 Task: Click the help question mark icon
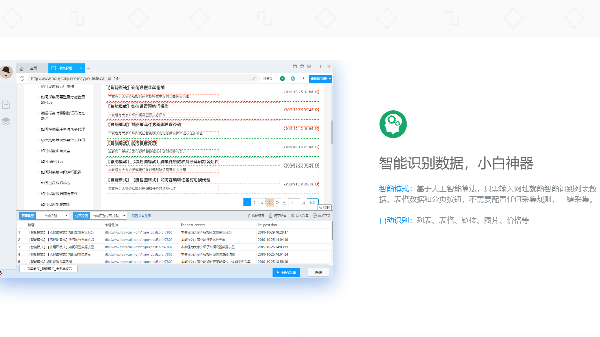click(302, 66)
